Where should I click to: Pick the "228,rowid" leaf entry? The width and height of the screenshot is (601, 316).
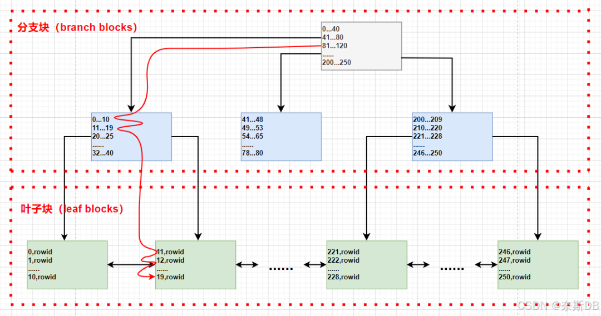click(343, 277)
